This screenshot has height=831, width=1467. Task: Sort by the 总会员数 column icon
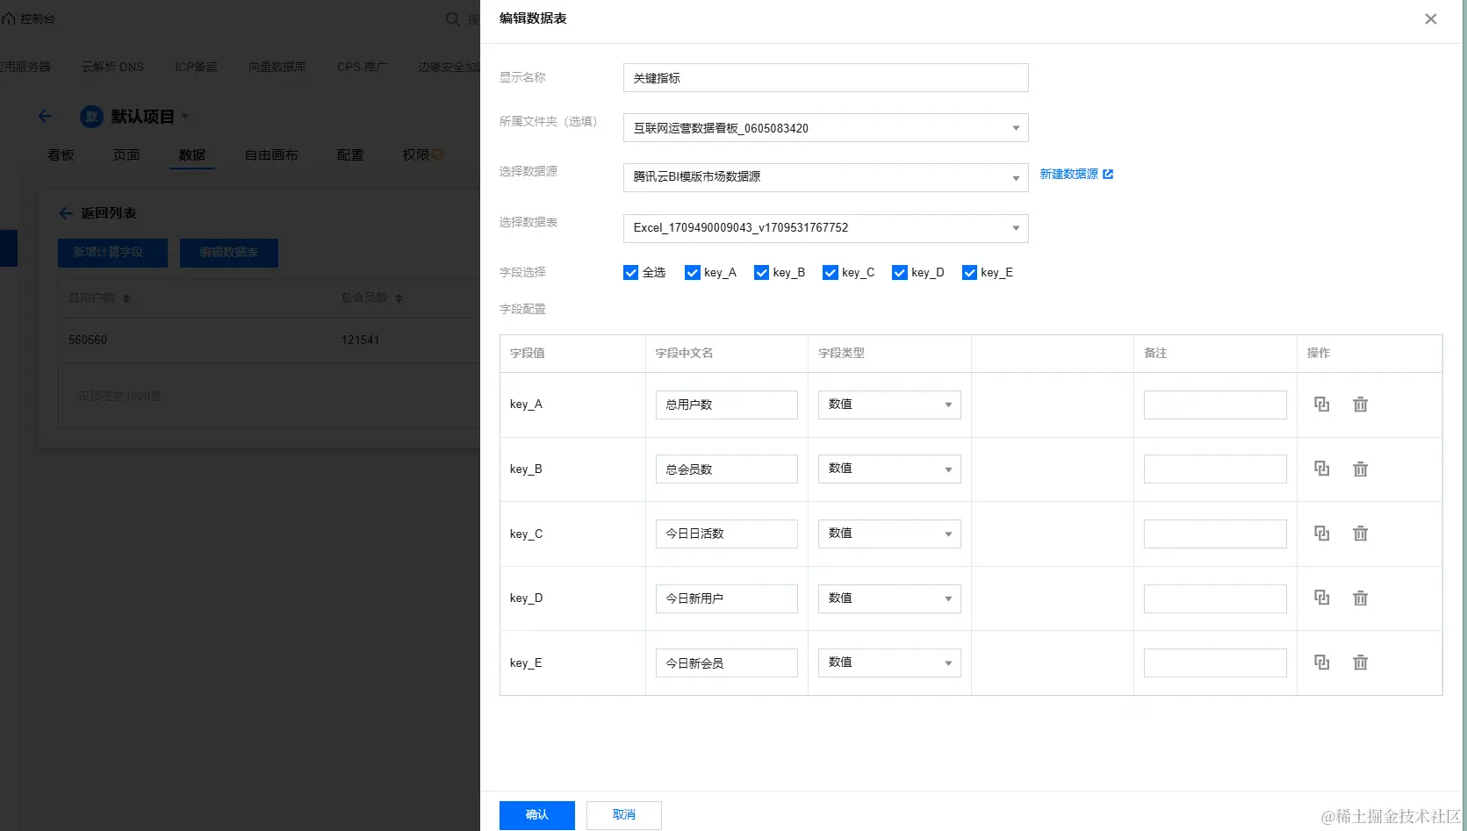tap(399, 298)
